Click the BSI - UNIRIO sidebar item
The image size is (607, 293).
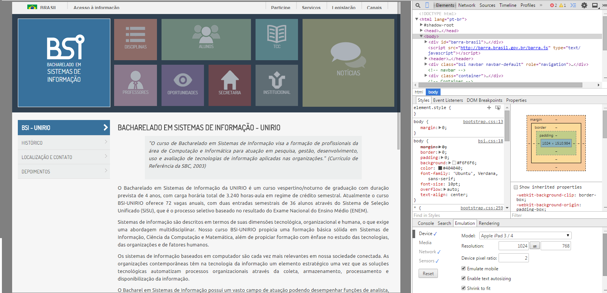[x=64, y=128]
